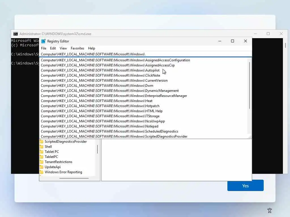Select the Notepad path suggestion
Image resolution: width=290 pixels, height=217 pixels.
[144, 126]
